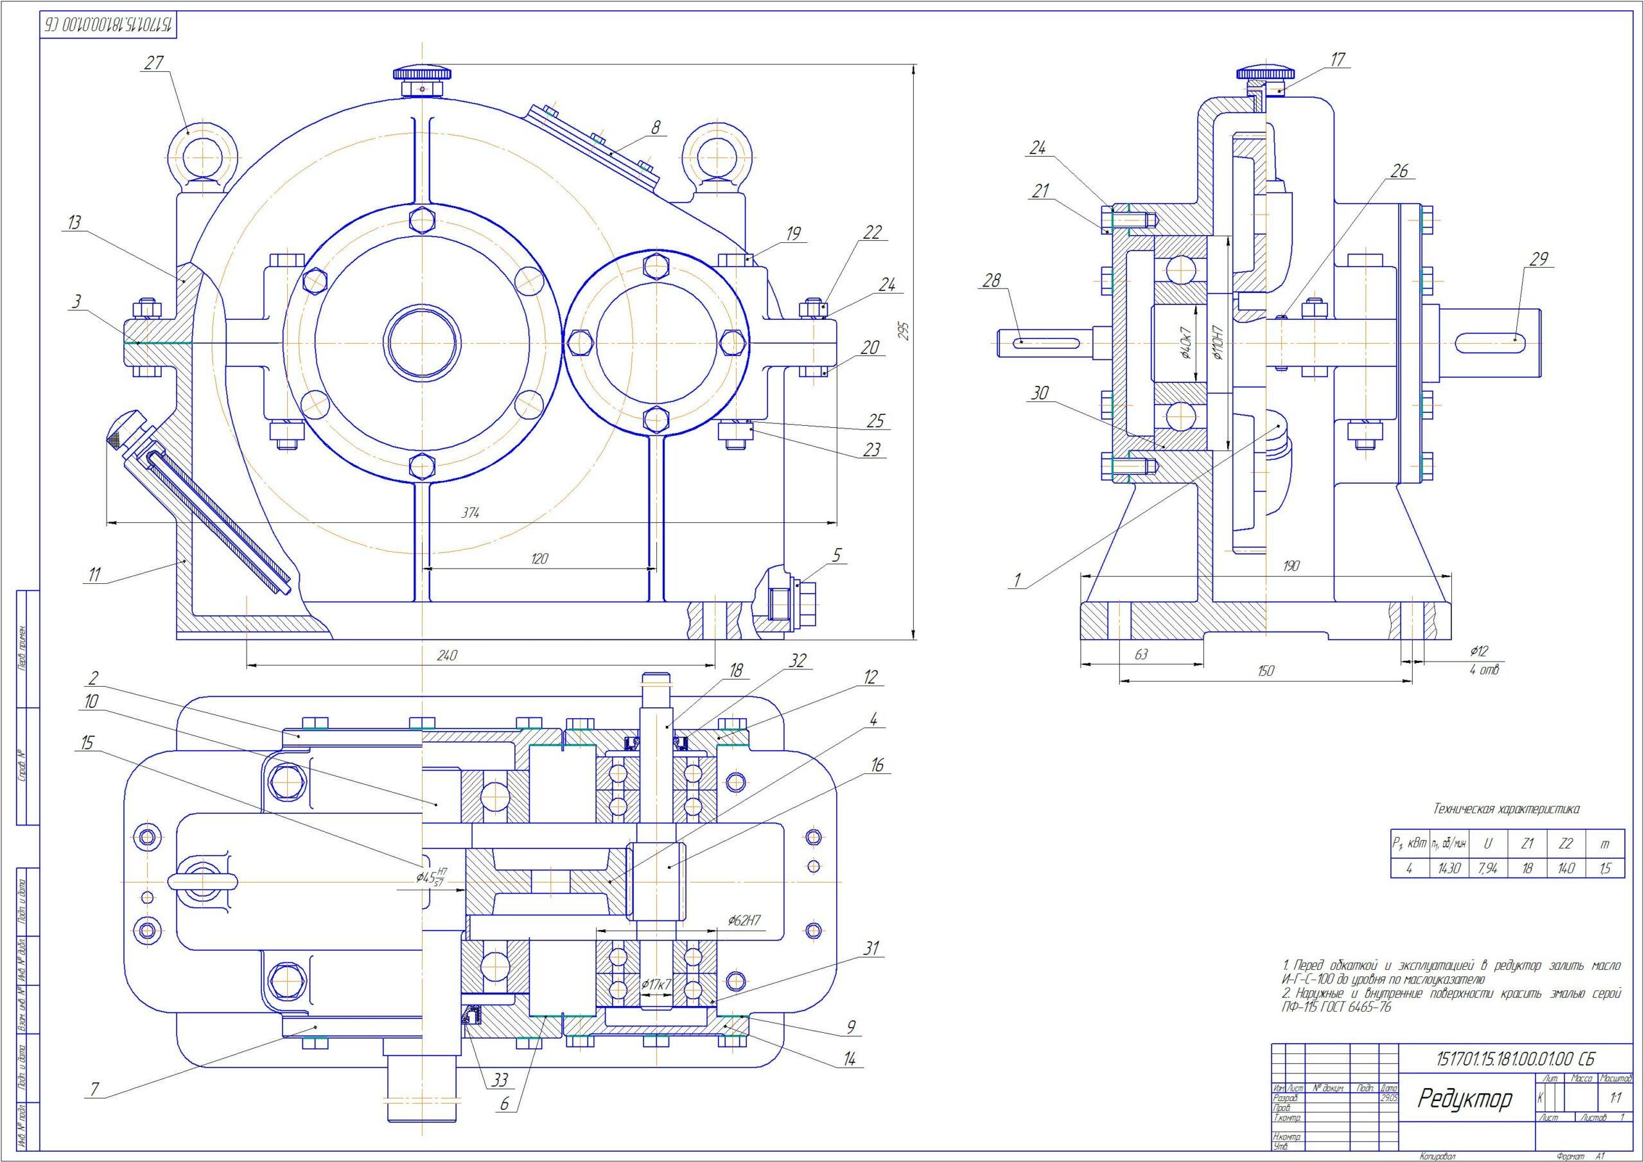Select the Техническая характеристика table heading
Viewport: 1644px width, 1162px height.
[x=1506, y=808]
